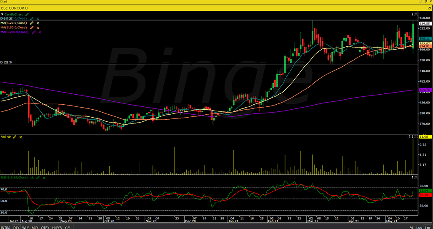Edit the teal moving average pencil icon
The height and width of the screenshot is (229, 433).
click(32, 18)
